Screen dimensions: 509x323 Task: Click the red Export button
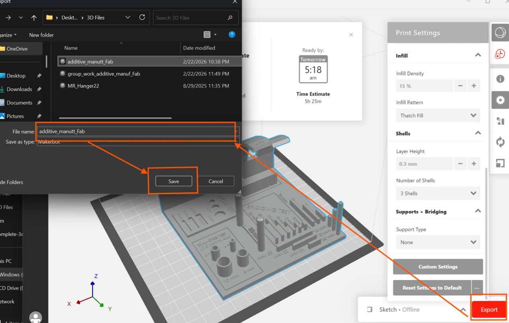click(488, 309)
